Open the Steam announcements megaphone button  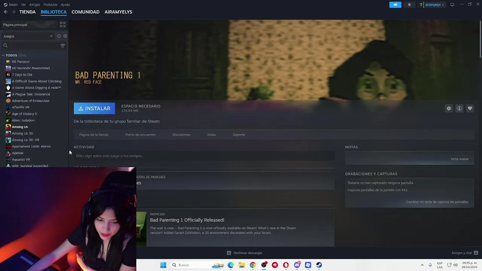pos(395,5)
